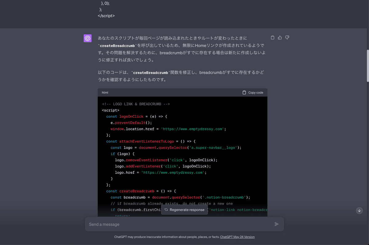This screenshot has height=245, width=369.
Task: Click the 'if (logo) {' line
Action: click(123, 154)
